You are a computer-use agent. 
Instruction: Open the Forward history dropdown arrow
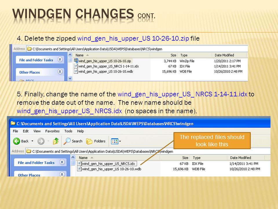(48, 141)
